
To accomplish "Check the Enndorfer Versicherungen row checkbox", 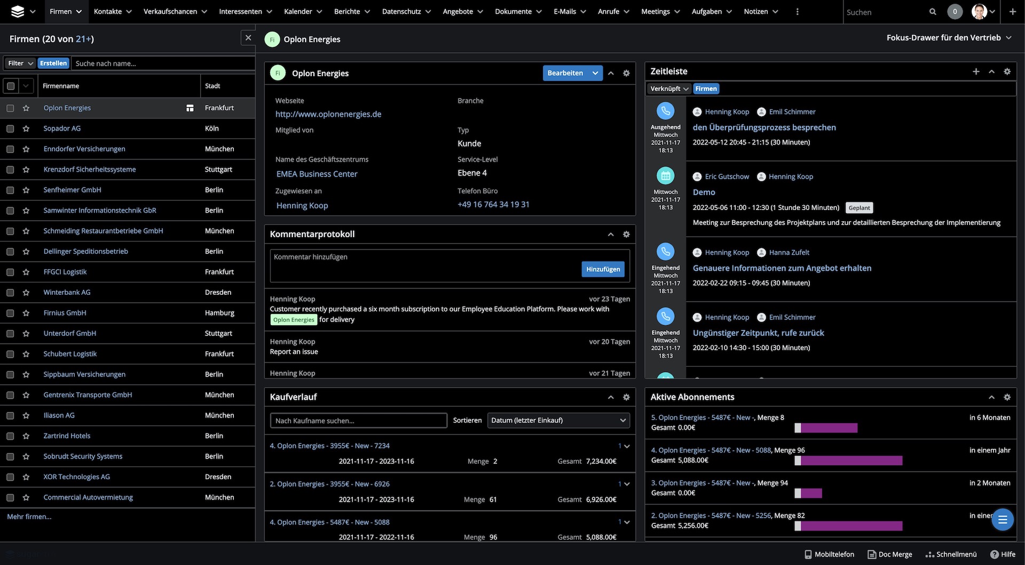I will coord(10,149).
